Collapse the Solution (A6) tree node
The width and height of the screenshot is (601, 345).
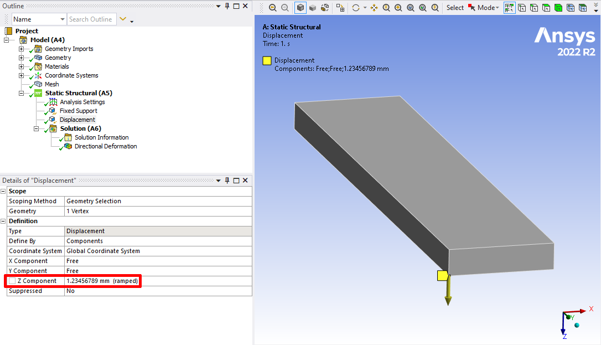point(37,128)
